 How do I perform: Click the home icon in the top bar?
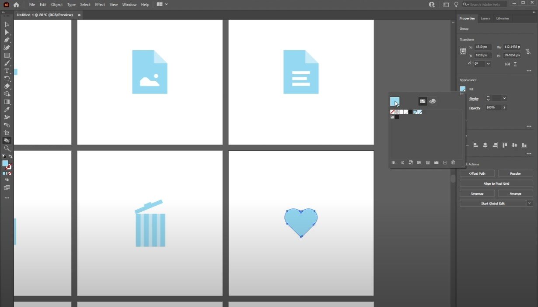click(16, 5)
